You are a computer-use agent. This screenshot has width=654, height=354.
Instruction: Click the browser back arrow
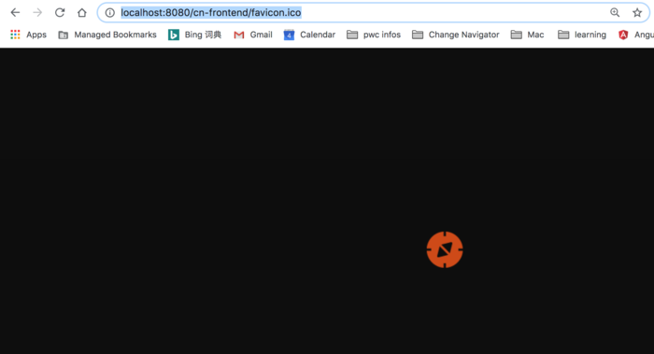15,12
